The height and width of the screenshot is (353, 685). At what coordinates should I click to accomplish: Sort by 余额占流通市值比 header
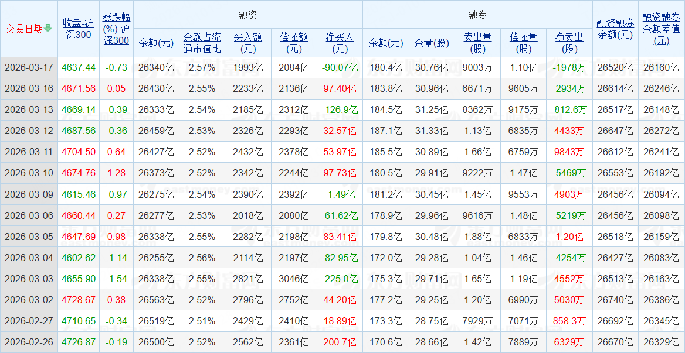[x=202, y=43]
